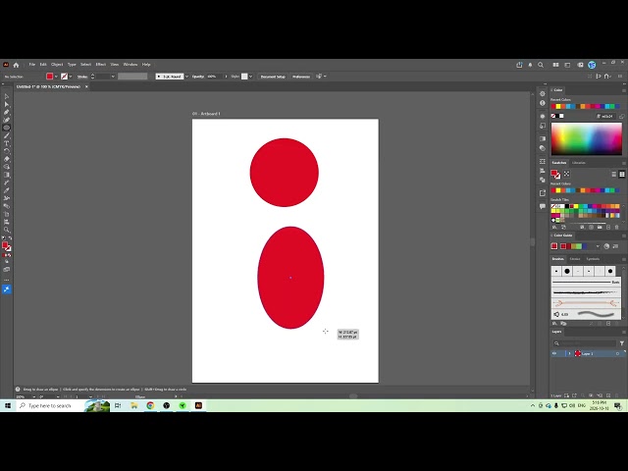The height and width of the screenshot is (471, 628).
Task: Switch to the Libraries tab
Action: 579,163
